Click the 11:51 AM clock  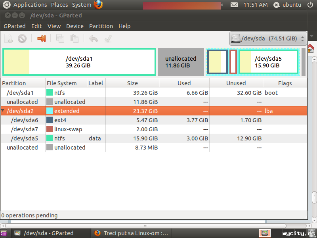click(255, 5)
